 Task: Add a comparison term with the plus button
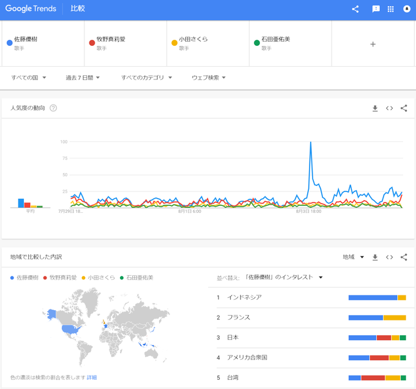click(373, 44)
